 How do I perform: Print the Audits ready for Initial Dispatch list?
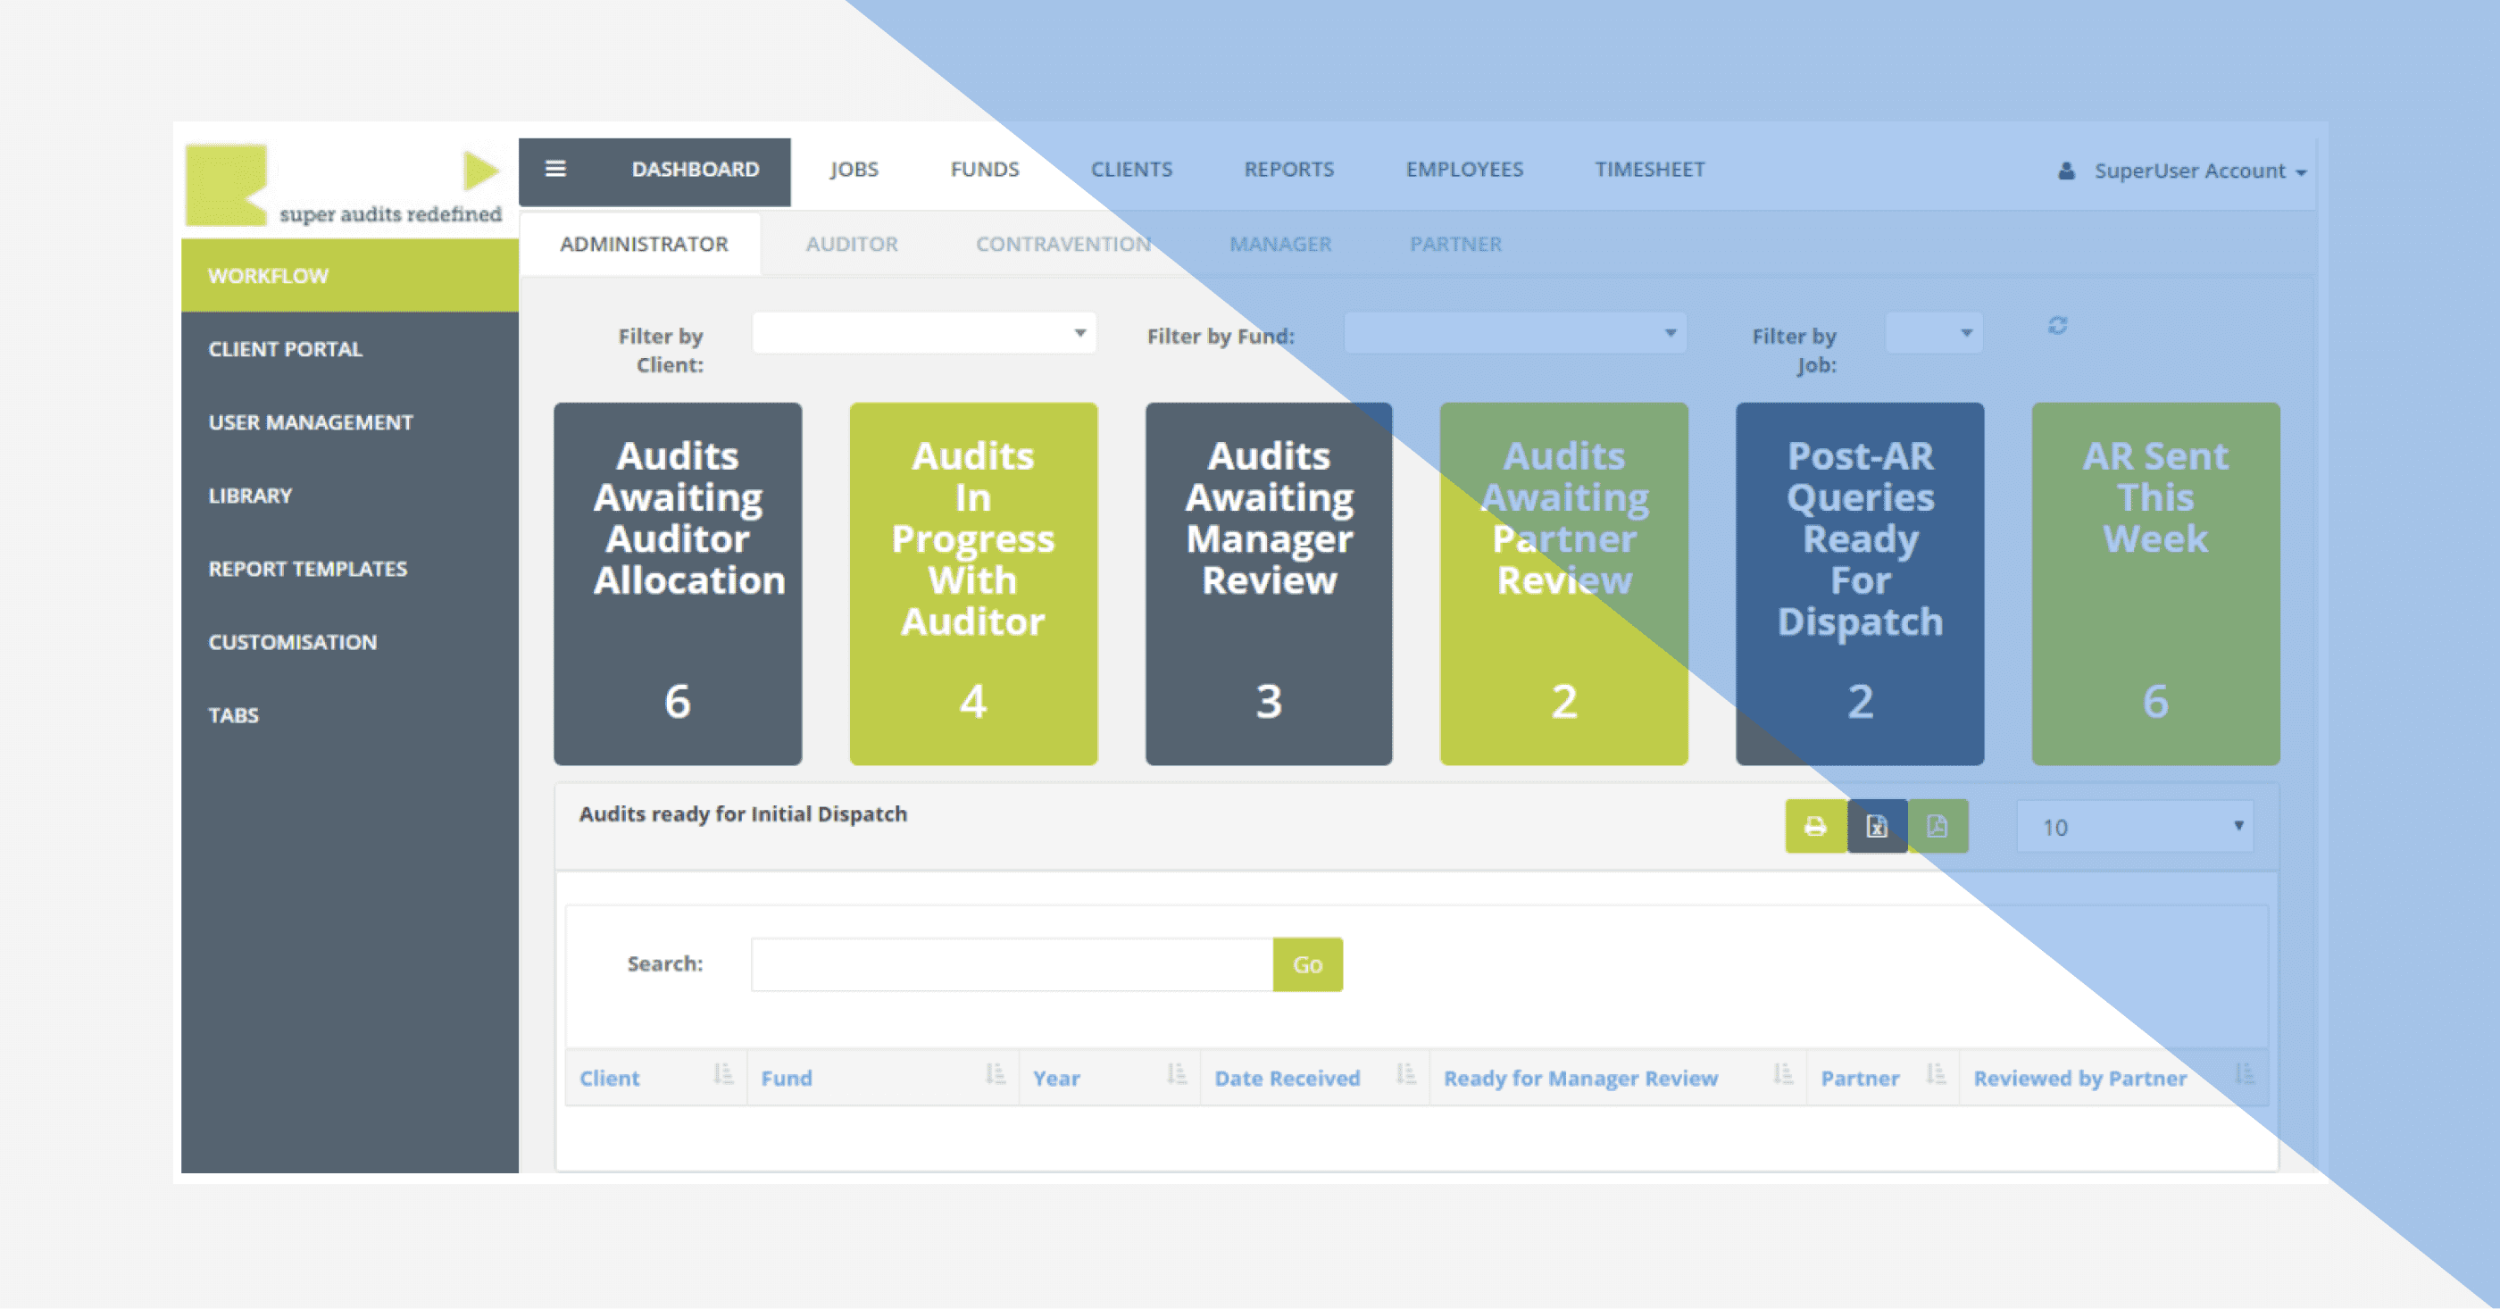[1814, 826]
